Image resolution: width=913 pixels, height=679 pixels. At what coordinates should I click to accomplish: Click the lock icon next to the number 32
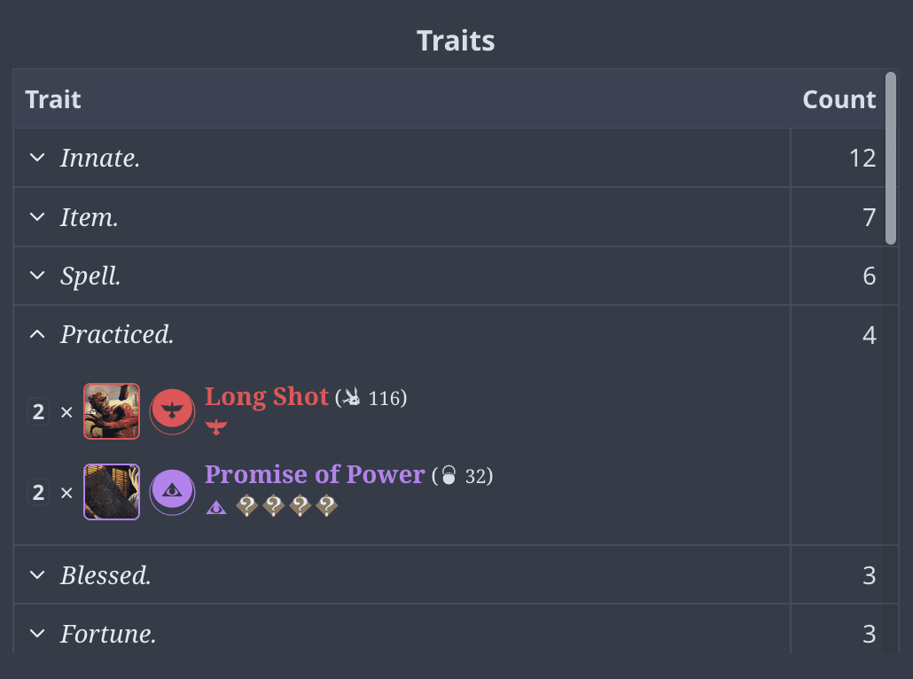coord(449,476)
